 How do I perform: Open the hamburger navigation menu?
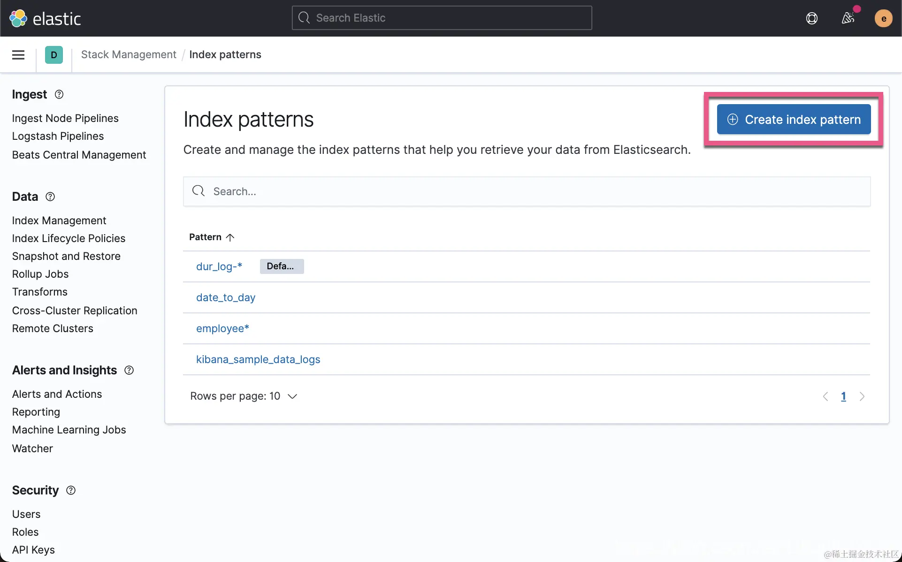coord(18,55)
